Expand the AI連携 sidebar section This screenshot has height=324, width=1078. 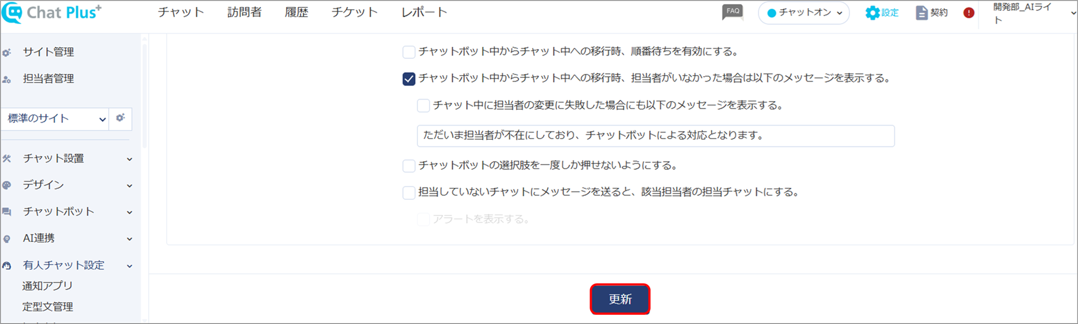[68, 238]
